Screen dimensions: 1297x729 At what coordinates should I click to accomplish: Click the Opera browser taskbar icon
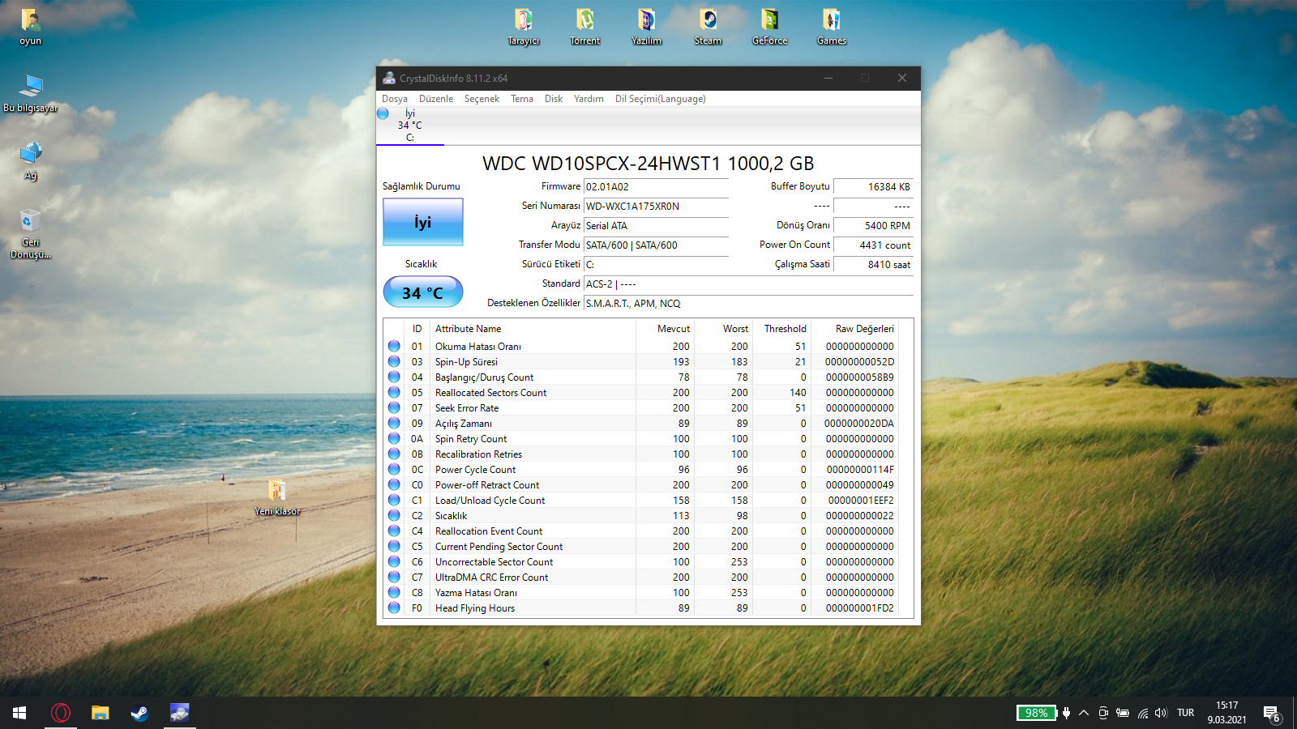[x=61, y=713]
